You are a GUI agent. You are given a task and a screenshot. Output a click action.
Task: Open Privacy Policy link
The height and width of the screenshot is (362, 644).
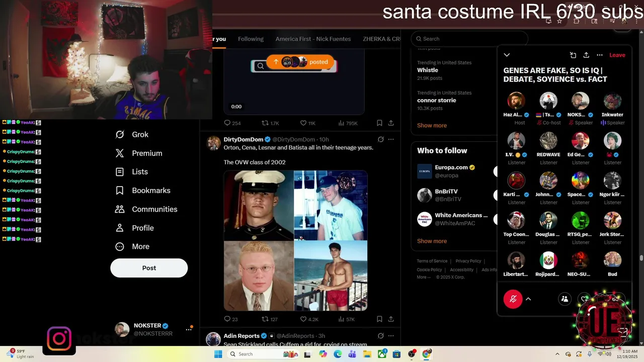(x=468, y=261)
